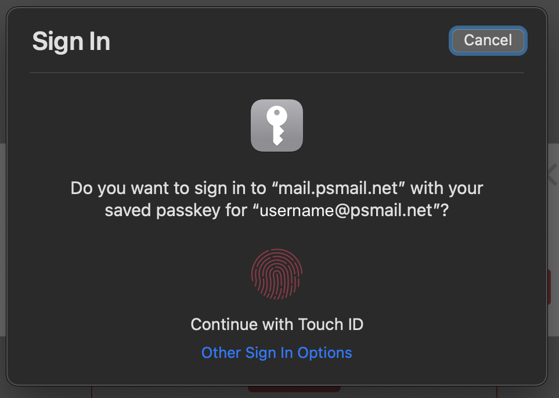Open Other Sign In Options
Image resolution: width=559 pixels, height=398 pixels.
coord(277,353)
